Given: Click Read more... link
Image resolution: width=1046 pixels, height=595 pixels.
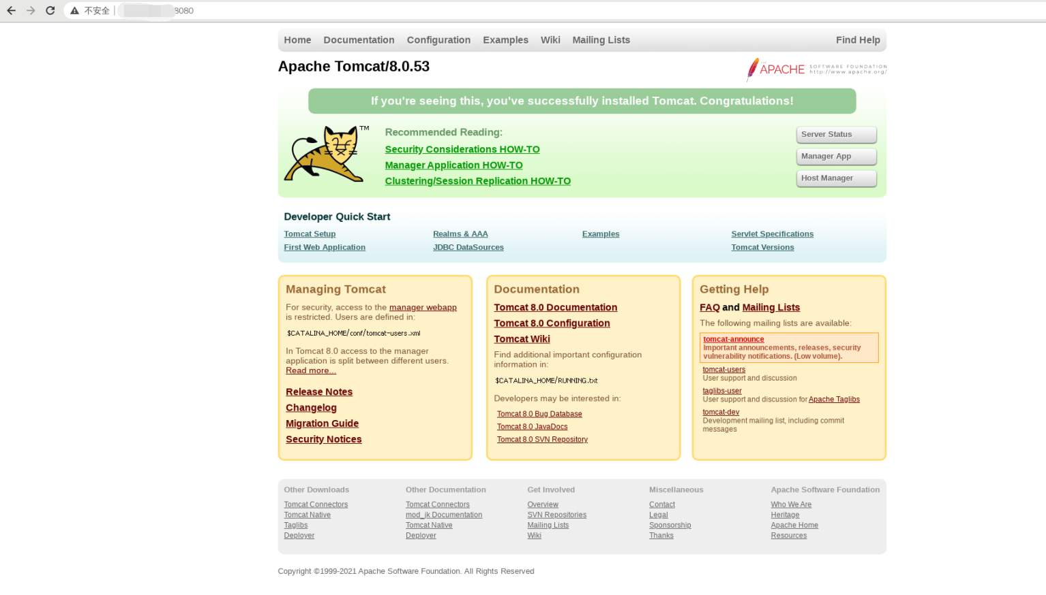Looking at the screenshot, I should tap(311, 371).
